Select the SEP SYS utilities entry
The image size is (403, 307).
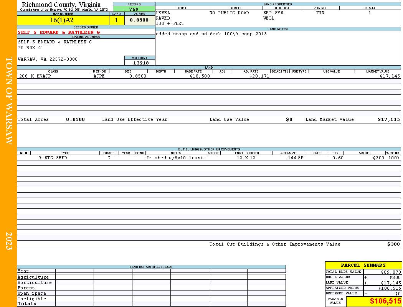click(273, 13)
